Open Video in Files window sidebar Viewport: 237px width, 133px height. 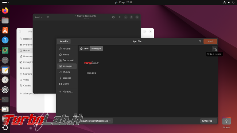tap(25, 80)
